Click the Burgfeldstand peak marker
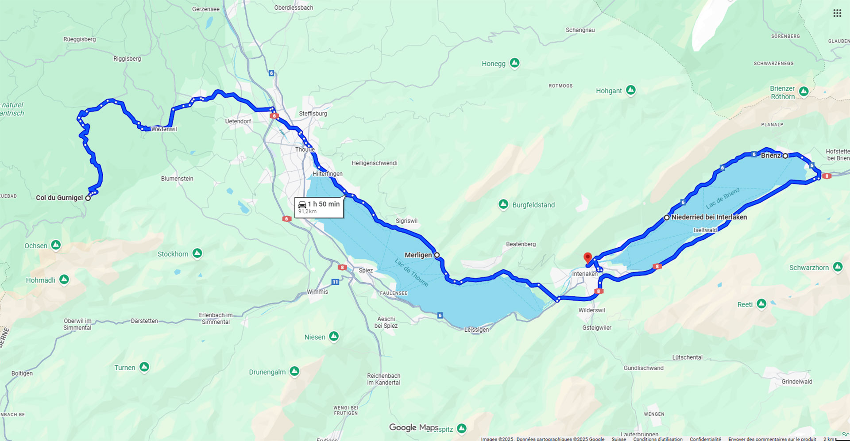The width and height of the screenshot is (850, 441). click(x=503, y=204)
